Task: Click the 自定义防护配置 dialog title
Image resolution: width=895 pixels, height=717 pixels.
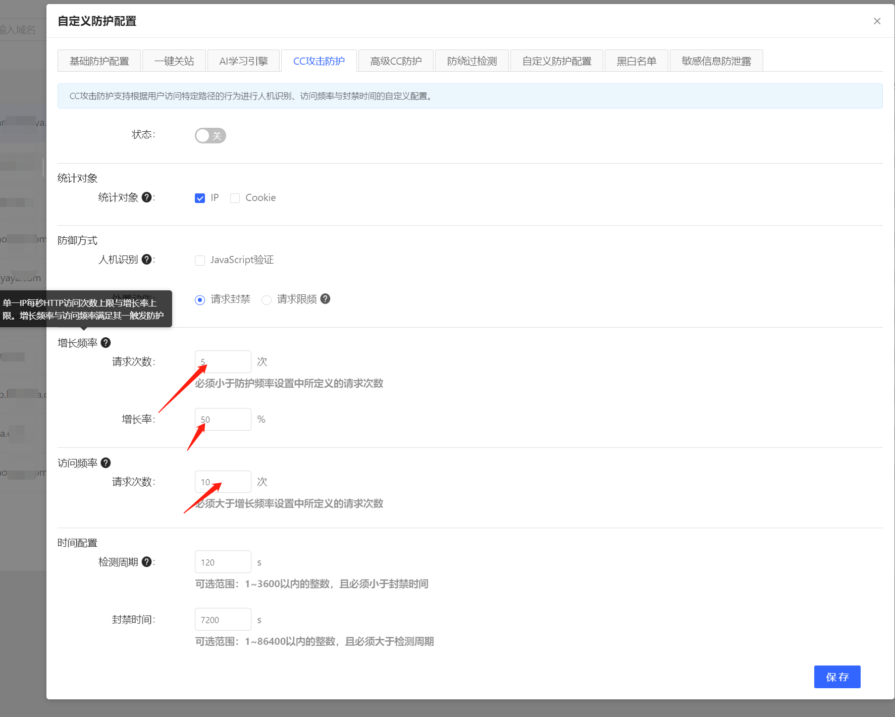Action: (x=97, y=21)
